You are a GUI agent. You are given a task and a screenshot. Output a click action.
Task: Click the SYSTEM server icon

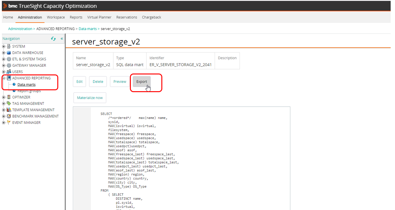coord(9,47)
